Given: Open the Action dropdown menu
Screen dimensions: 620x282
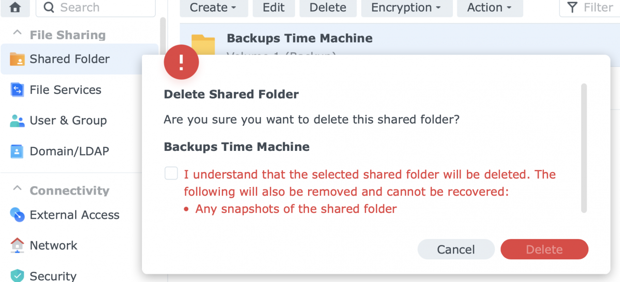Looking at the screenshot, I should [x=490, y=8].
